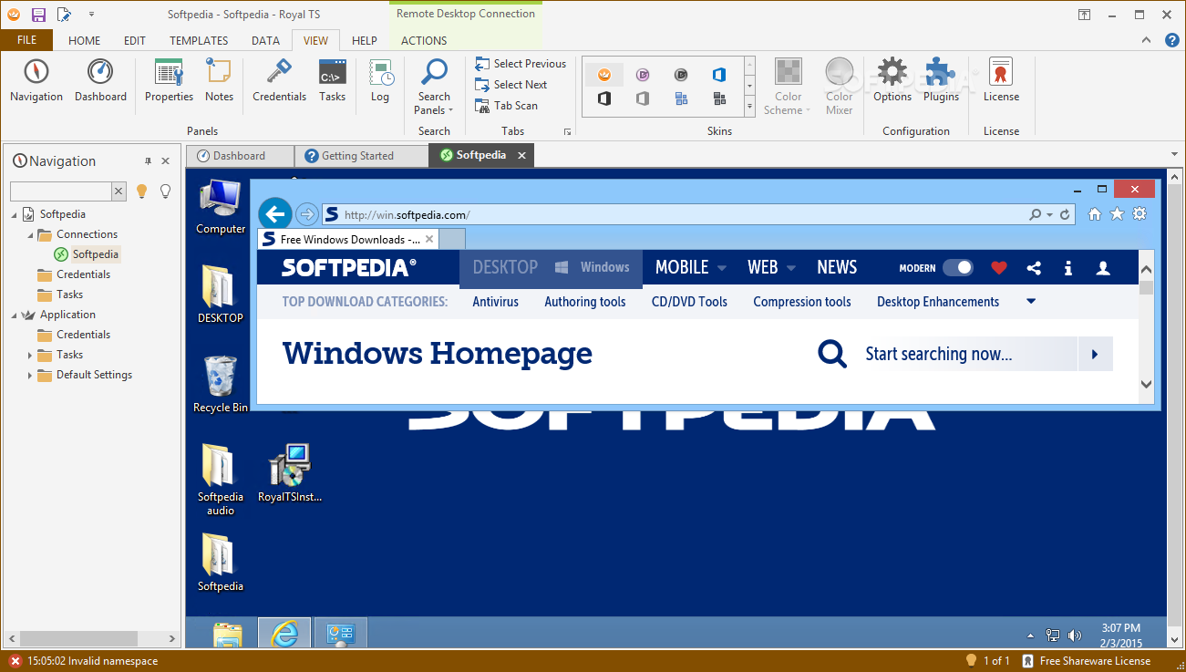This screenshot has width=1186, height=672.
Task: Toggle the MODERN switch on Softpedia site
Action: (957, 267)
